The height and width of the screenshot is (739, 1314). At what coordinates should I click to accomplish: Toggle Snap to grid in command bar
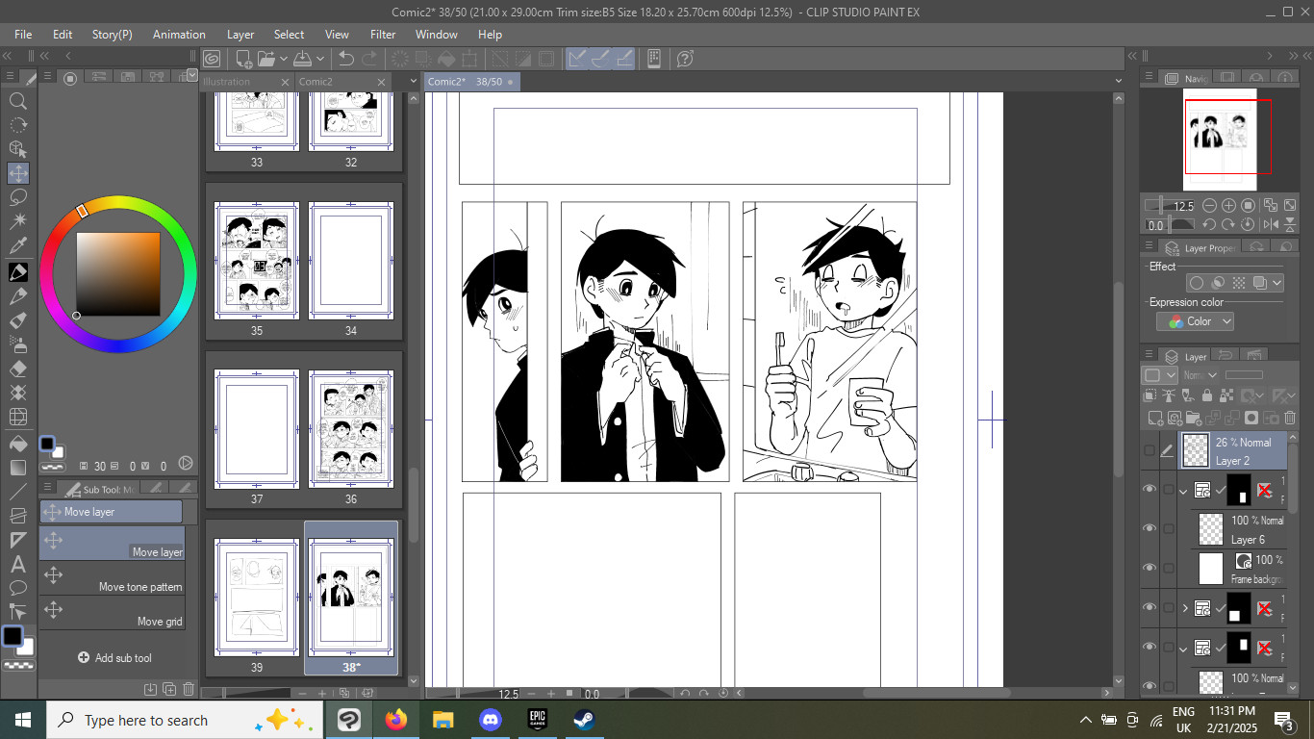tap(623, 59)
